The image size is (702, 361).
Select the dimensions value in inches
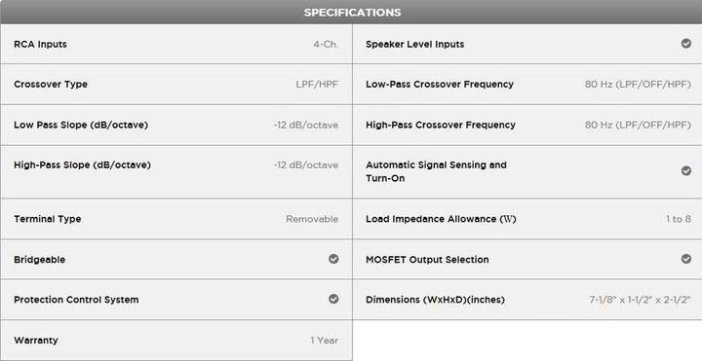(641, 300)
